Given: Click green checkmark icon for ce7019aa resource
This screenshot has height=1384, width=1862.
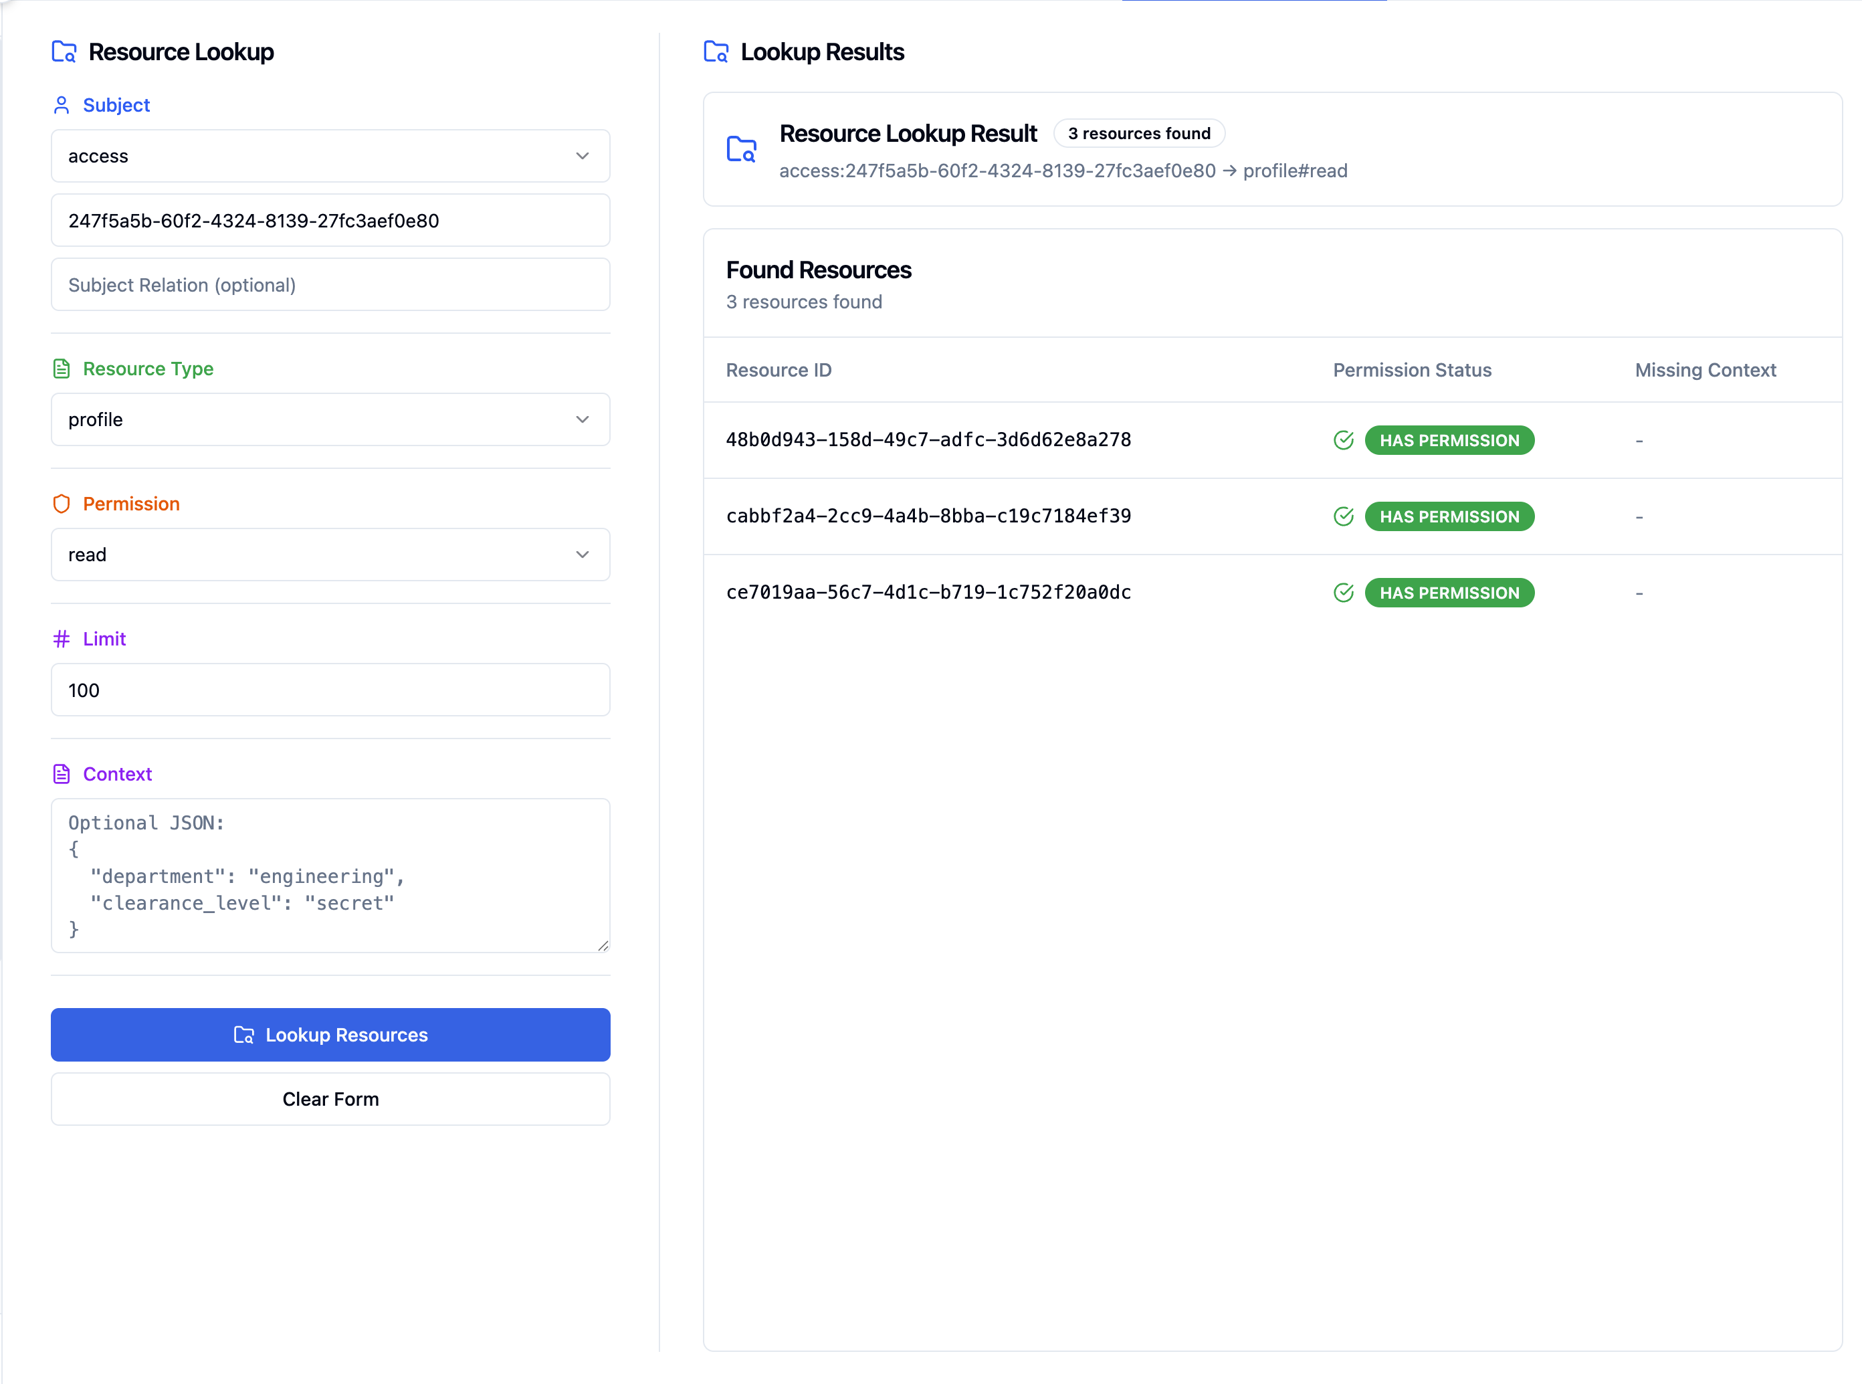Looking at the screenshot, I should tap(1343, 593).
